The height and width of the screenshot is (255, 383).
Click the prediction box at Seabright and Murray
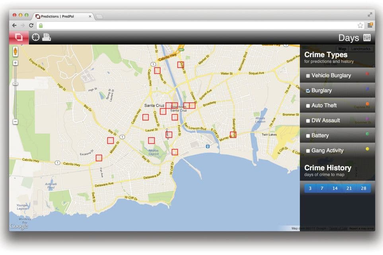click(233, 134)
